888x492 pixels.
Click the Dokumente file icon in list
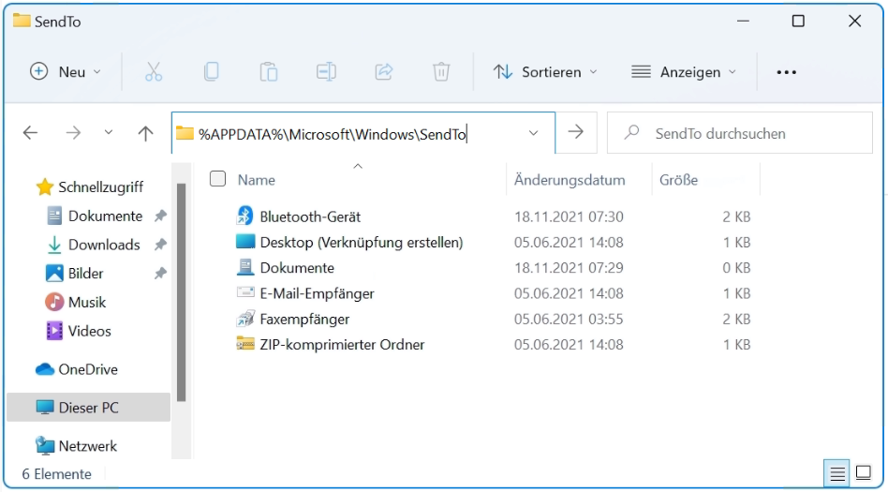(245, 267)
